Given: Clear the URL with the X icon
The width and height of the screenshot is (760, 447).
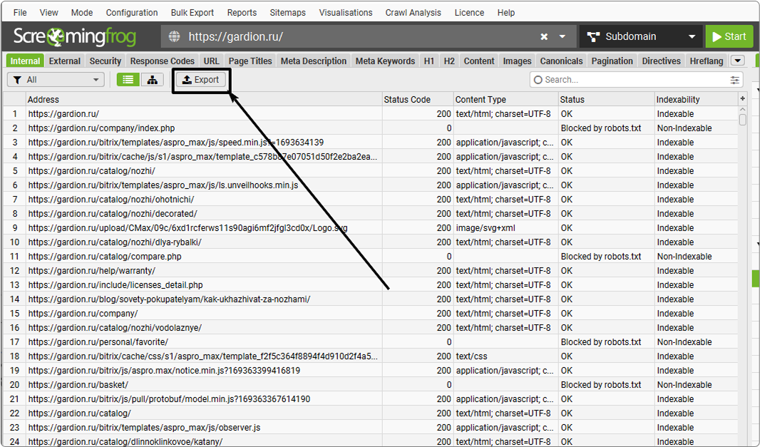Looking at the screenshot, I should 544,37.
